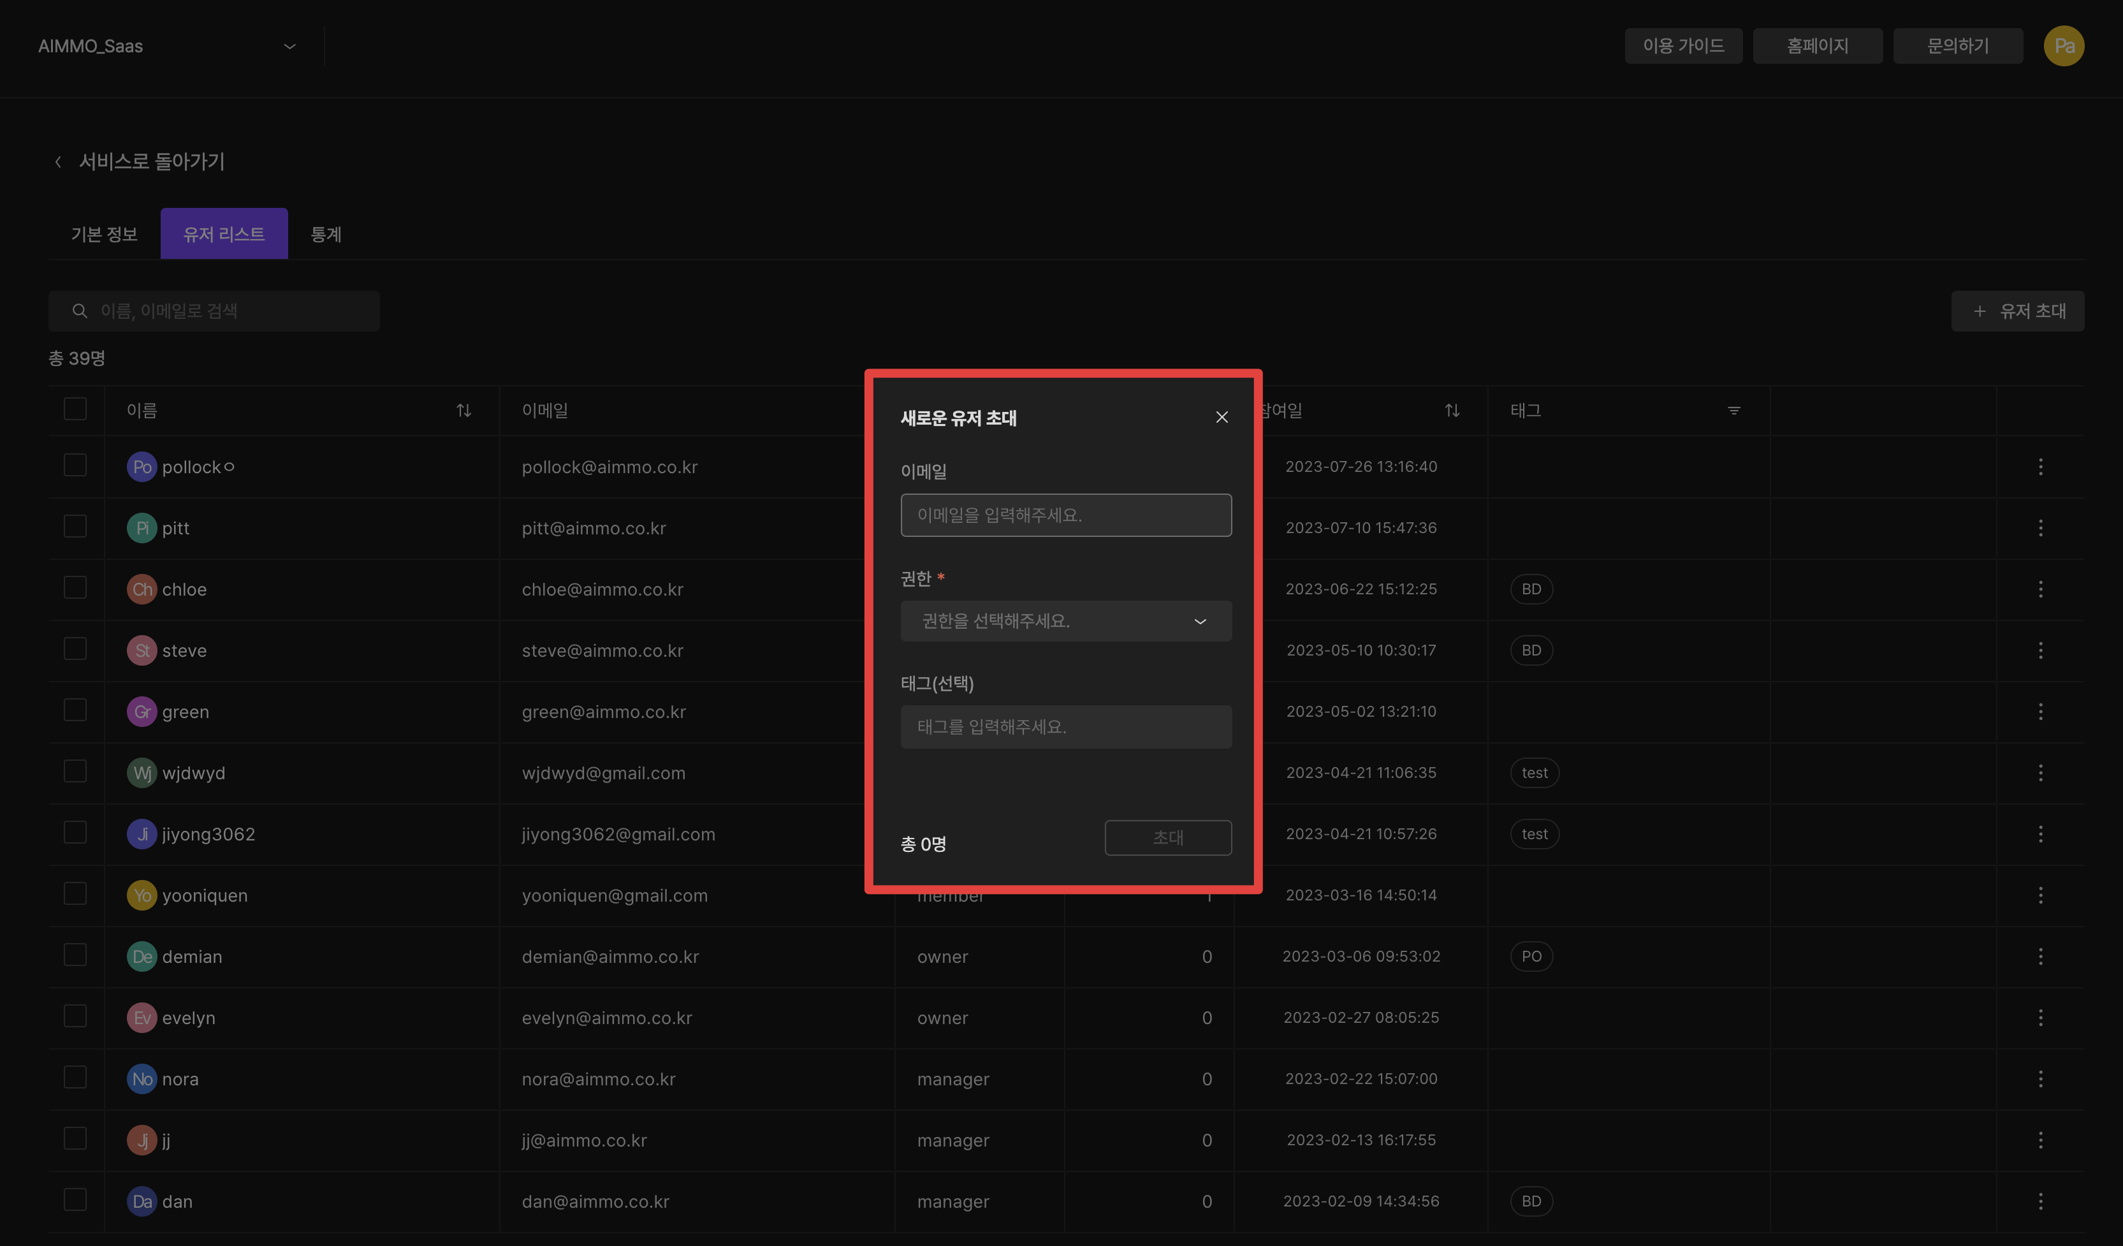This screenshot has width=2123, height=1246.
Task: Click the 문의하기 contact button
Action: coord(1958,45)
